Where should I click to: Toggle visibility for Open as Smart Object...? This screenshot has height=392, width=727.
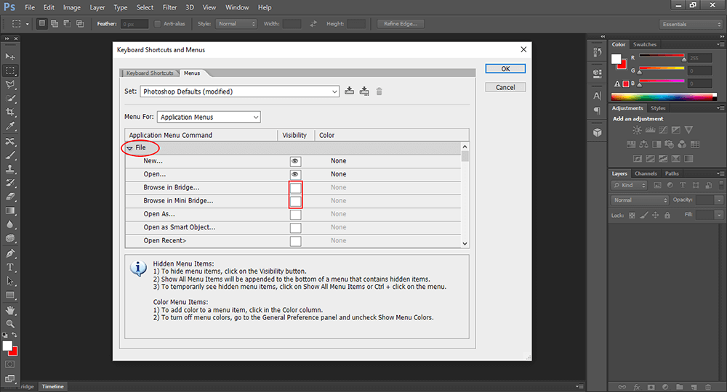point(295,228)
